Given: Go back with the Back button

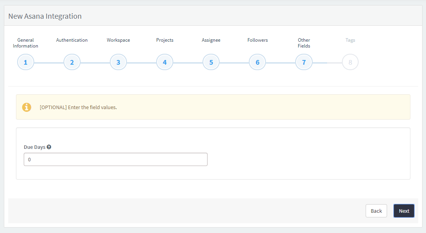Looking at the screenshot, I should point(376,211).
